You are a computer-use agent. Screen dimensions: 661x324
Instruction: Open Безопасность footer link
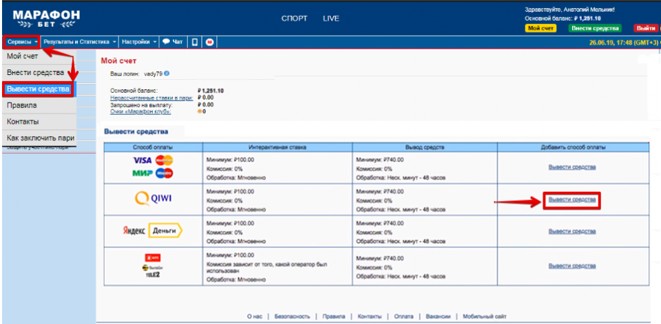[292, 316]
